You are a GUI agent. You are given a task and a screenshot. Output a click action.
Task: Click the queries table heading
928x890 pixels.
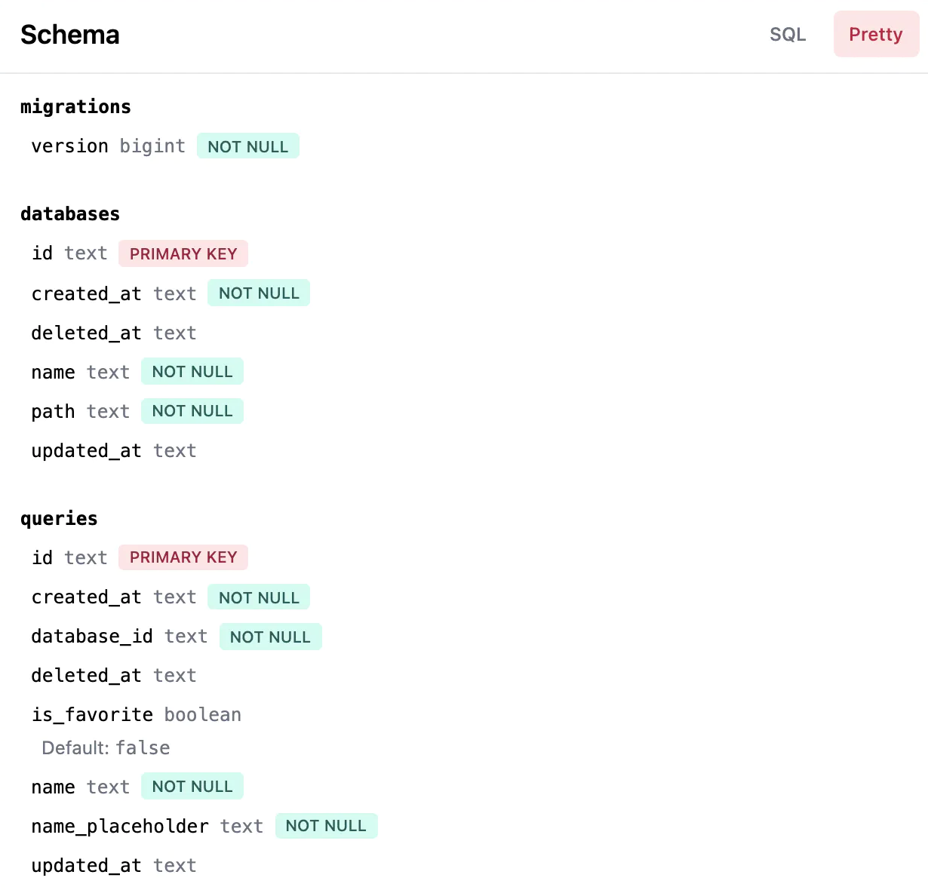pos(59,518)
